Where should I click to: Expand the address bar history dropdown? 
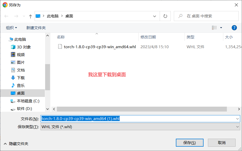(x=155, y=16)
